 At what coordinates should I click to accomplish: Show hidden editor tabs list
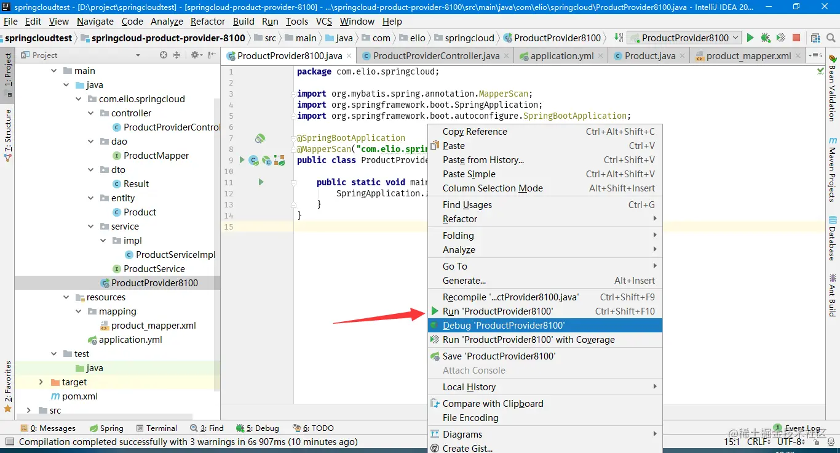tap(815, 55)
